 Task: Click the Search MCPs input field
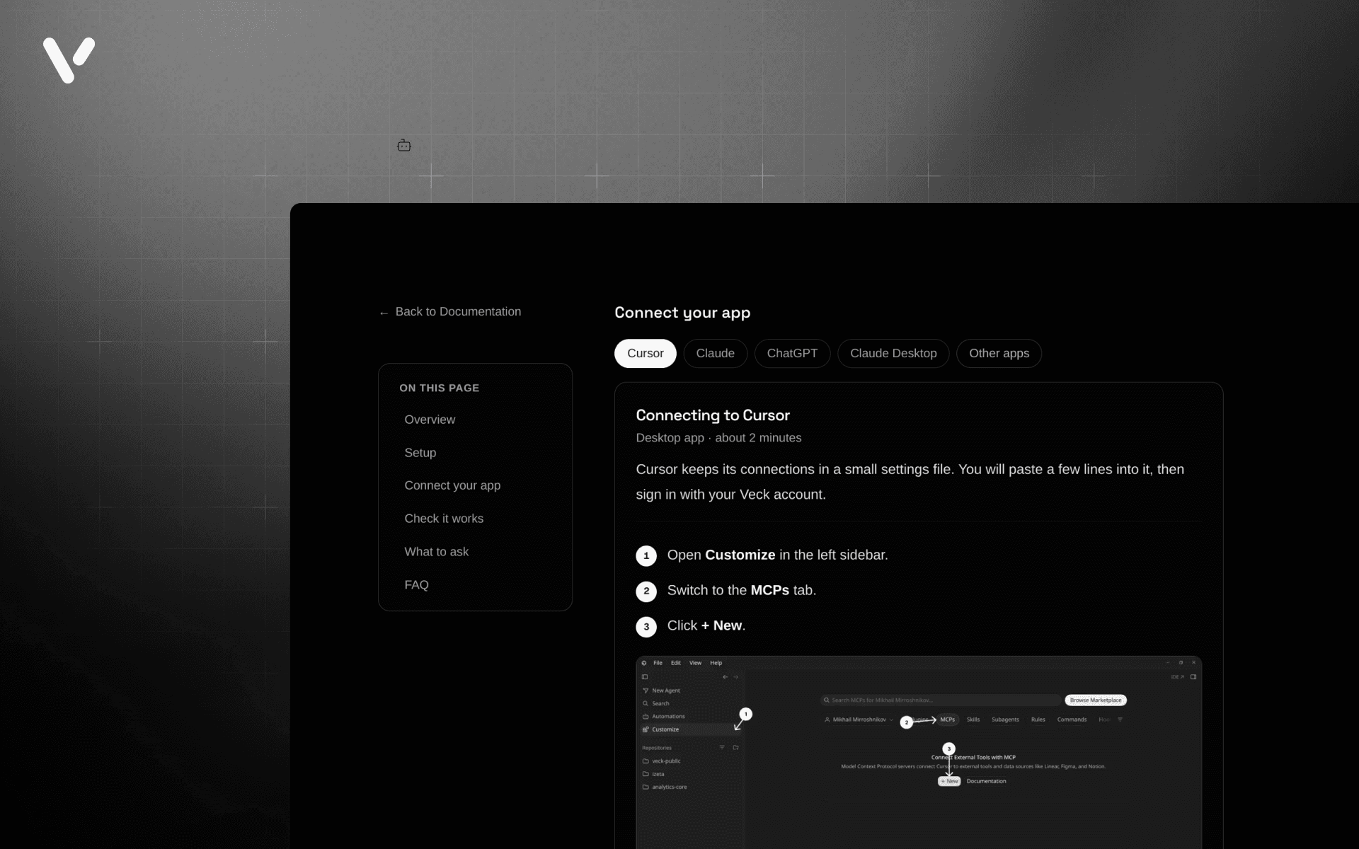(x=941, y=700)
